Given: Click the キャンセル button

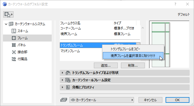Looking at the screenshot, I should tap(150, 100).
